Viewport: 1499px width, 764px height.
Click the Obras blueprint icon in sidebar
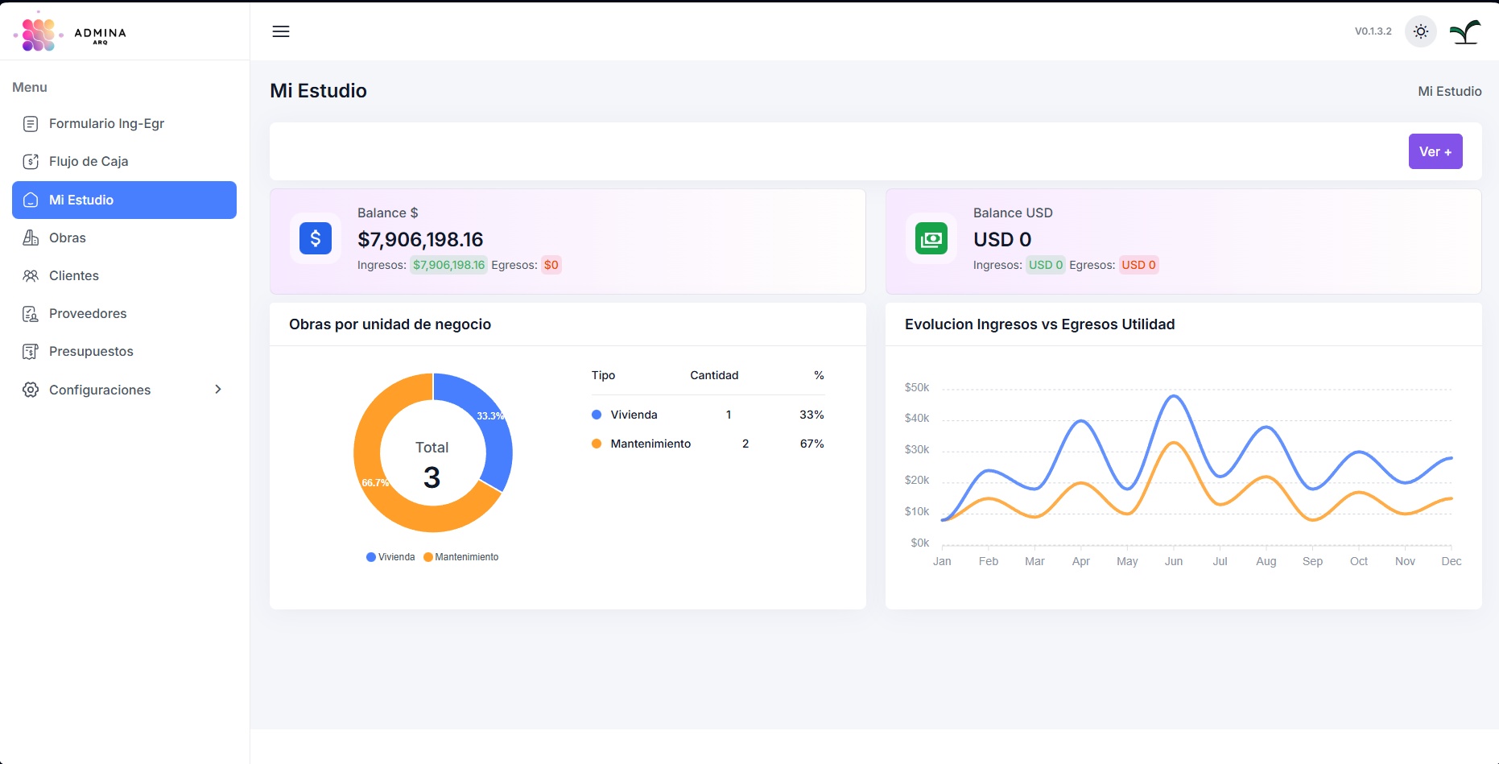point(31,237)
